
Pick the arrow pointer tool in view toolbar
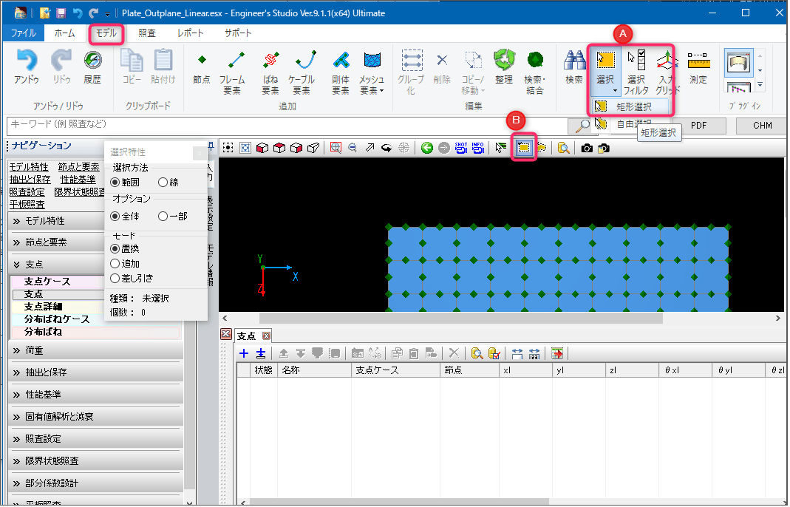[x=500, y=148]
